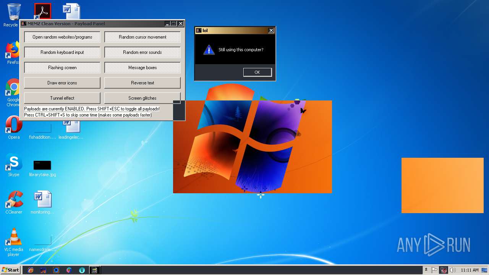
Task: Open Windows Media Player from taskbar
Action: pos(56,270)
